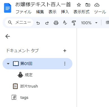This screenshot has height=107, width=109.
Task: Add a new document tab
Action: click(65, 51)
